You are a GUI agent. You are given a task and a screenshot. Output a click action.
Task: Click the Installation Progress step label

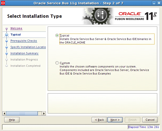point(24,59)
